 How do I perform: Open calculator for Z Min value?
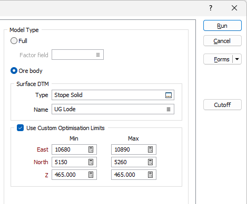click(x=91, y=175)
